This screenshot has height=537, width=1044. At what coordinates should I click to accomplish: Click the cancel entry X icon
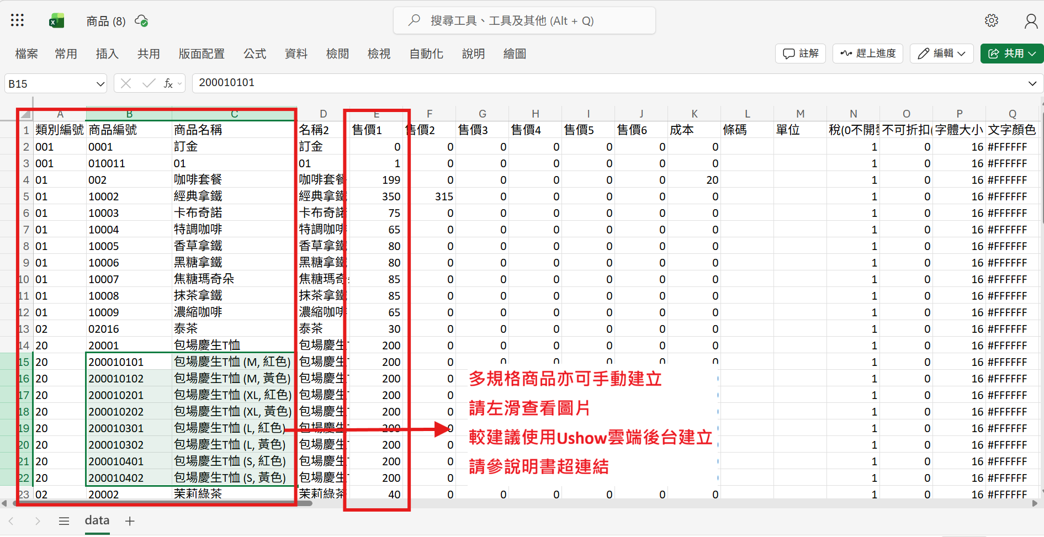[x=126, y=83]
